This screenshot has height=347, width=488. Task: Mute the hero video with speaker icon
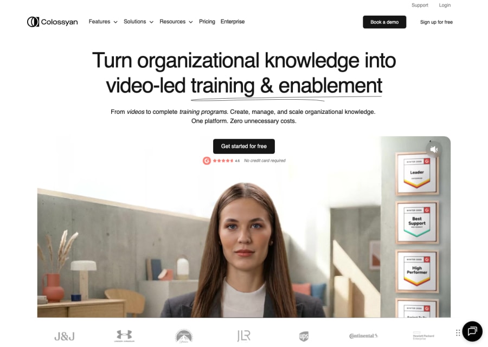click(434, 150)
